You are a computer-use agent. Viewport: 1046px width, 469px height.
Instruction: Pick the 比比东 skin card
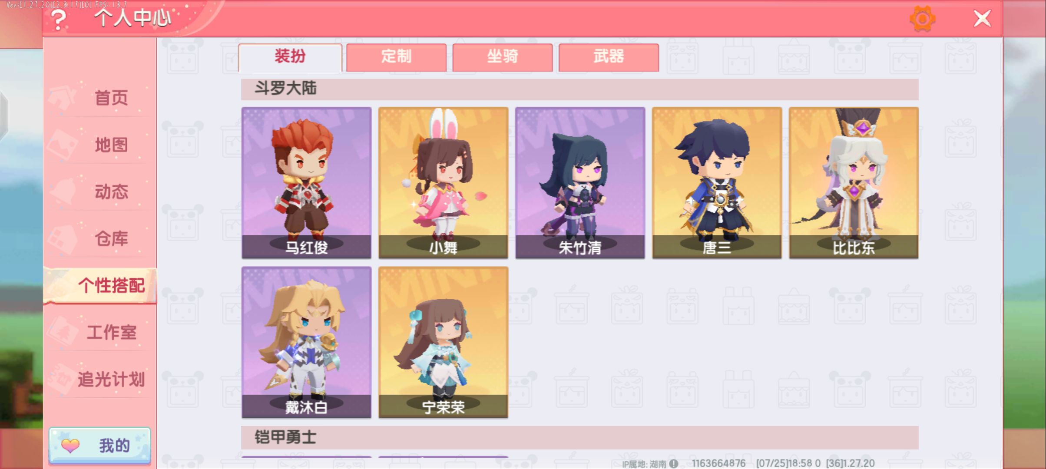(854, 183)
